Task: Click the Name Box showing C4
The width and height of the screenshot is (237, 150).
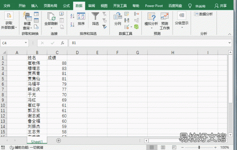Action: (x=12, y=43)
